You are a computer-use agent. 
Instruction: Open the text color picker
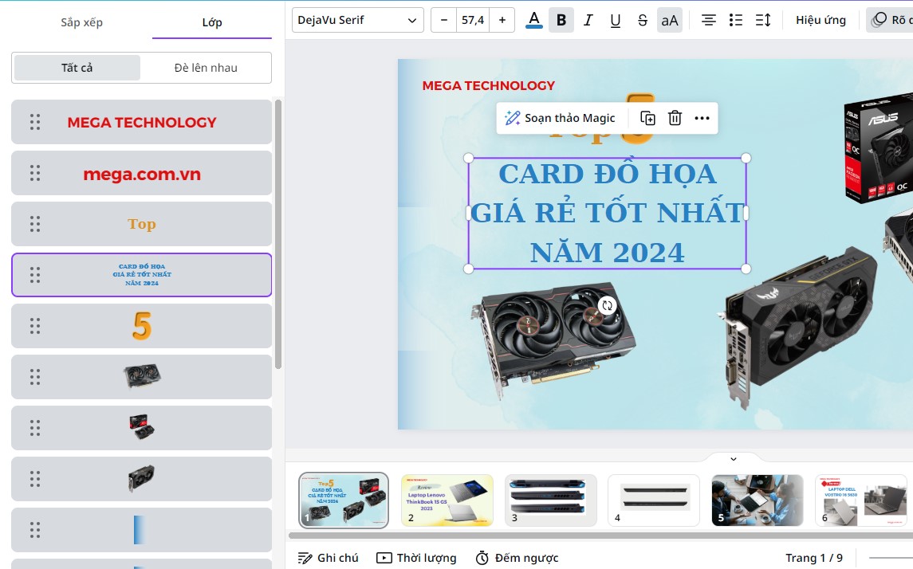[533, 21]
